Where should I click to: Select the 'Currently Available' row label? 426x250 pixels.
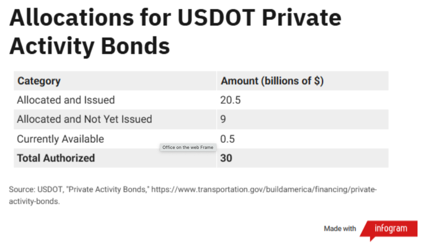60,139
